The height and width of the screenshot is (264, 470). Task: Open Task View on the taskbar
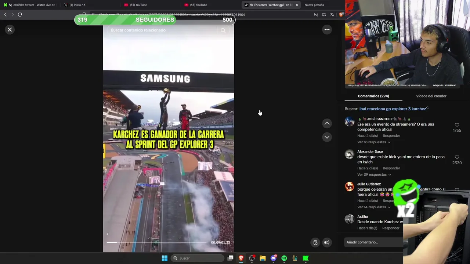pos(230,258)
